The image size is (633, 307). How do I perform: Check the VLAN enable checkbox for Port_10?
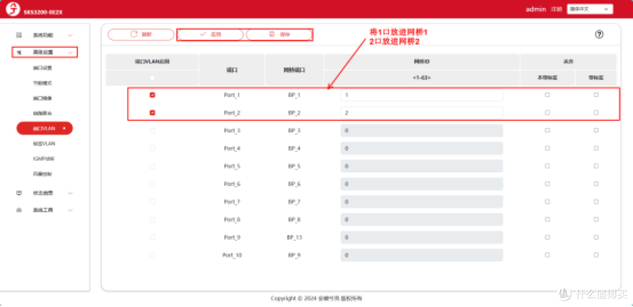152,255
